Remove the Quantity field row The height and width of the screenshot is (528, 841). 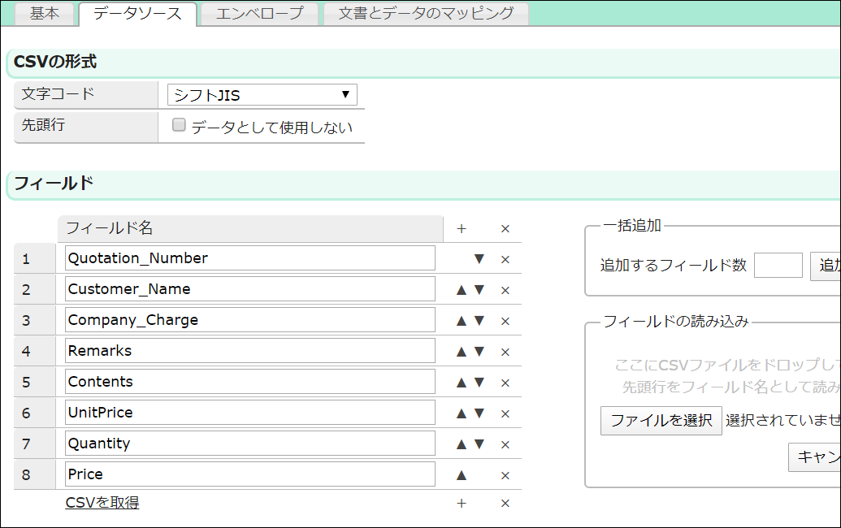click(505, 444)
